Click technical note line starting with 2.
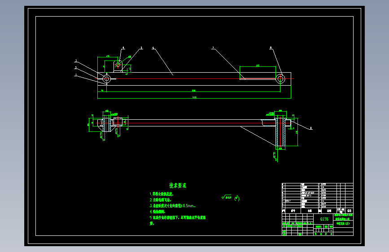Screen dimensions: 389x252 160,200
